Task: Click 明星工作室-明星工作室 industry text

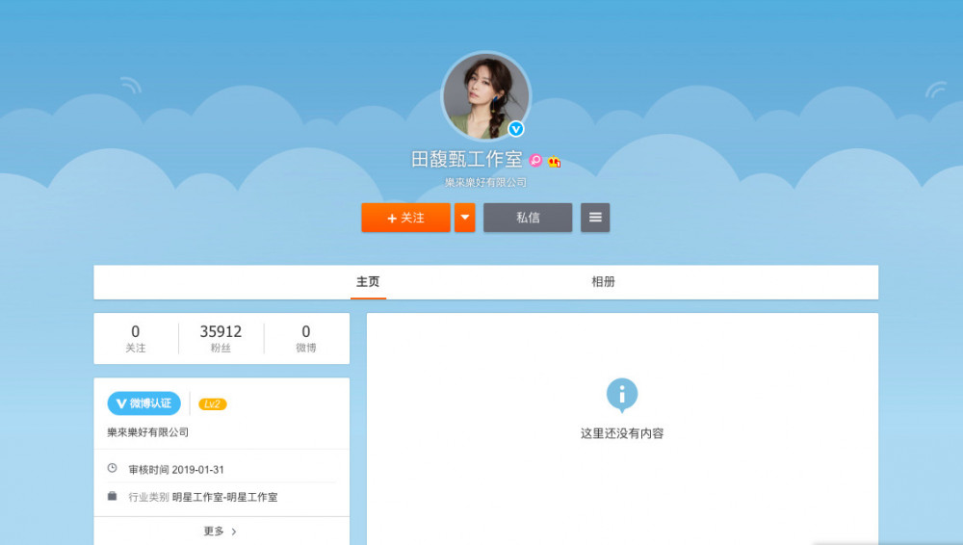Action: tap(224, 497)
